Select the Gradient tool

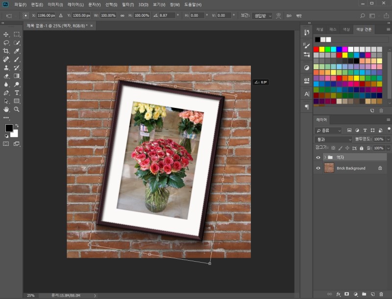point(17,76)
